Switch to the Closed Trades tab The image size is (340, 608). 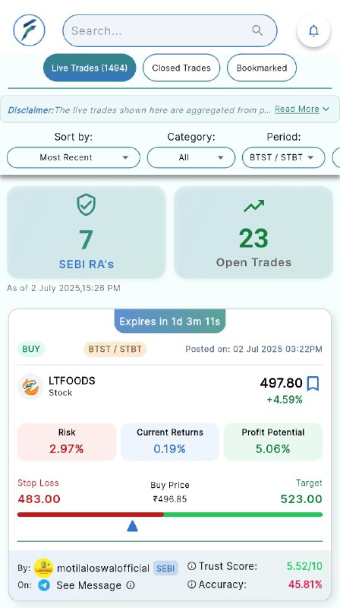pos(181,68)
